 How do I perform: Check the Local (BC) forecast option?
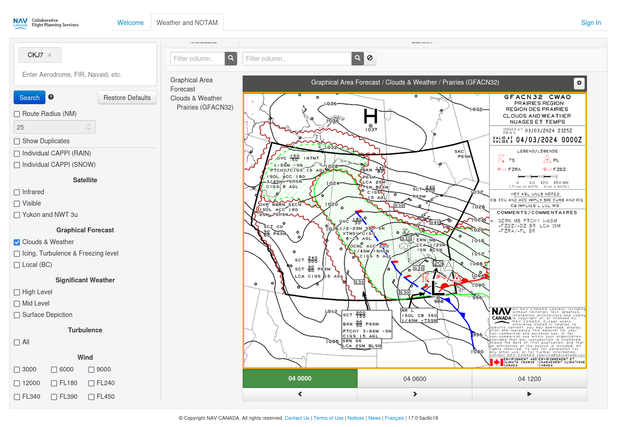coord(17,265)
